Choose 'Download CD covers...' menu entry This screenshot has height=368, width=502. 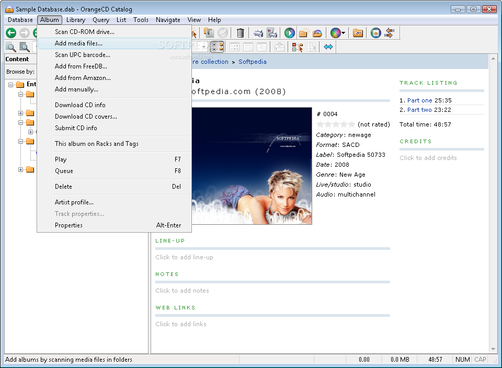click(115, 117)
